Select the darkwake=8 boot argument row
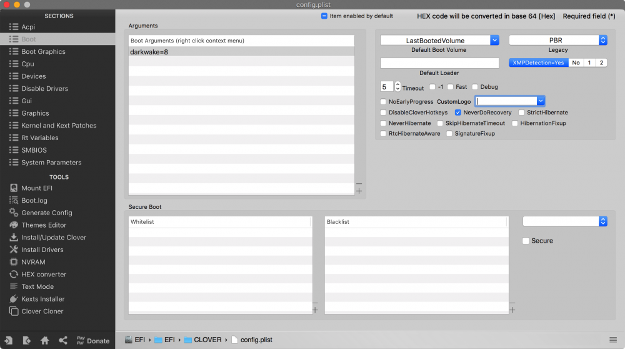625x349 pixels. [x=241, y=52]
